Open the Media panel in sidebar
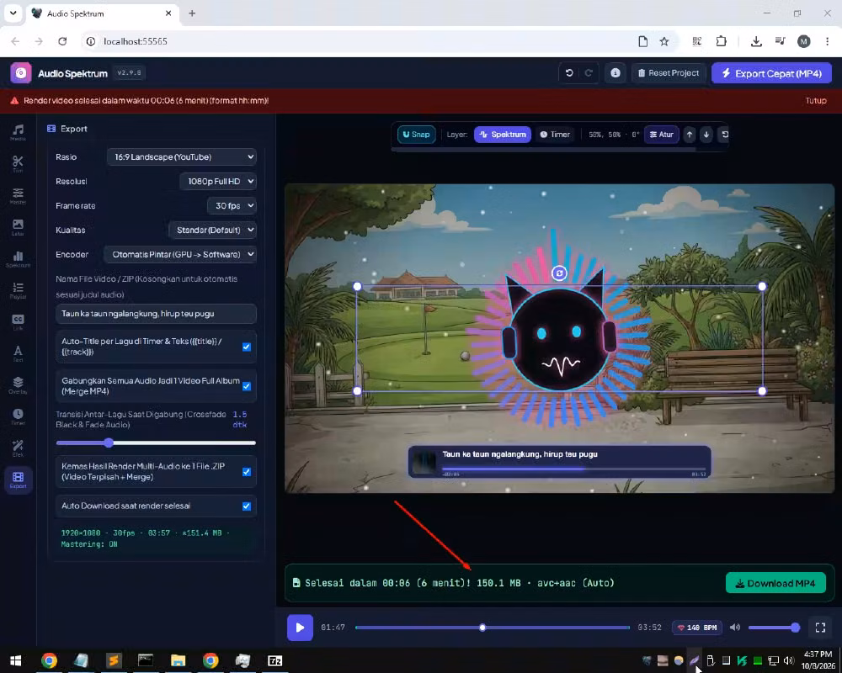Screen dimensions: 842x673 18,132
